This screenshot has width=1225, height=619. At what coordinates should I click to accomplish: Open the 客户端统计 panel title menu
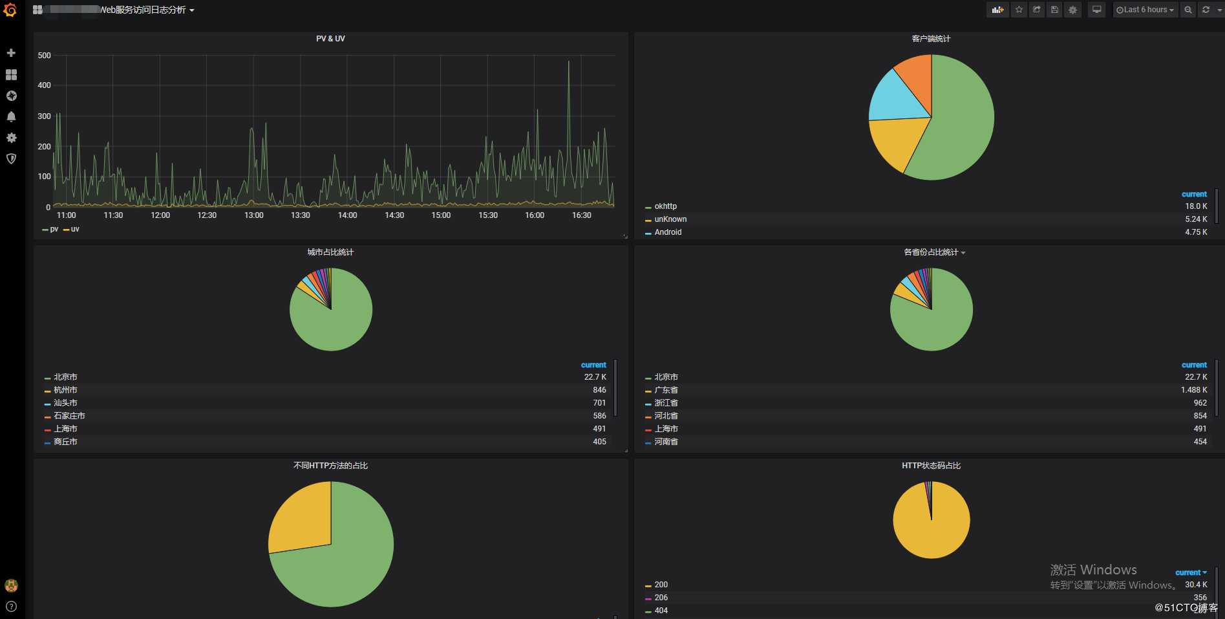click(931, 39)
